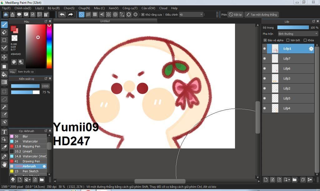Open the Cloud menu

point(163,8)
